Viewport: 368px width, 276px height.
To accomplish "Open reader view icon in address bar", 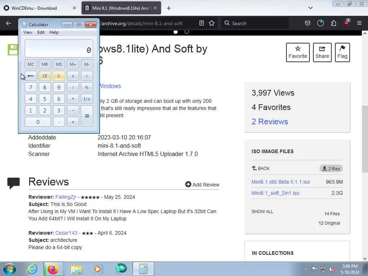I will point(201,23).
